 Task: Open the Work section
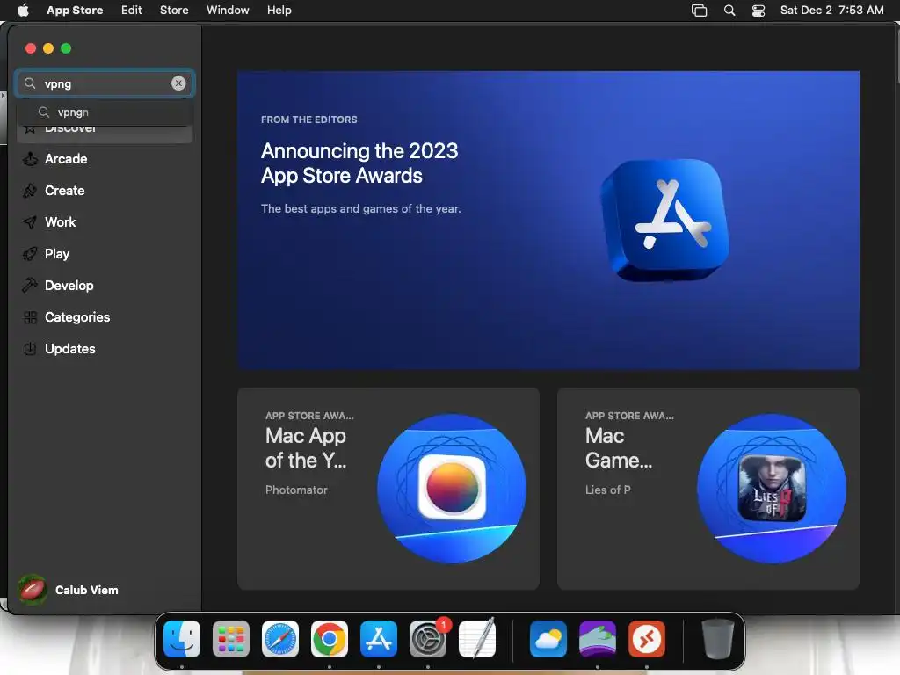[x=105, y=222]
